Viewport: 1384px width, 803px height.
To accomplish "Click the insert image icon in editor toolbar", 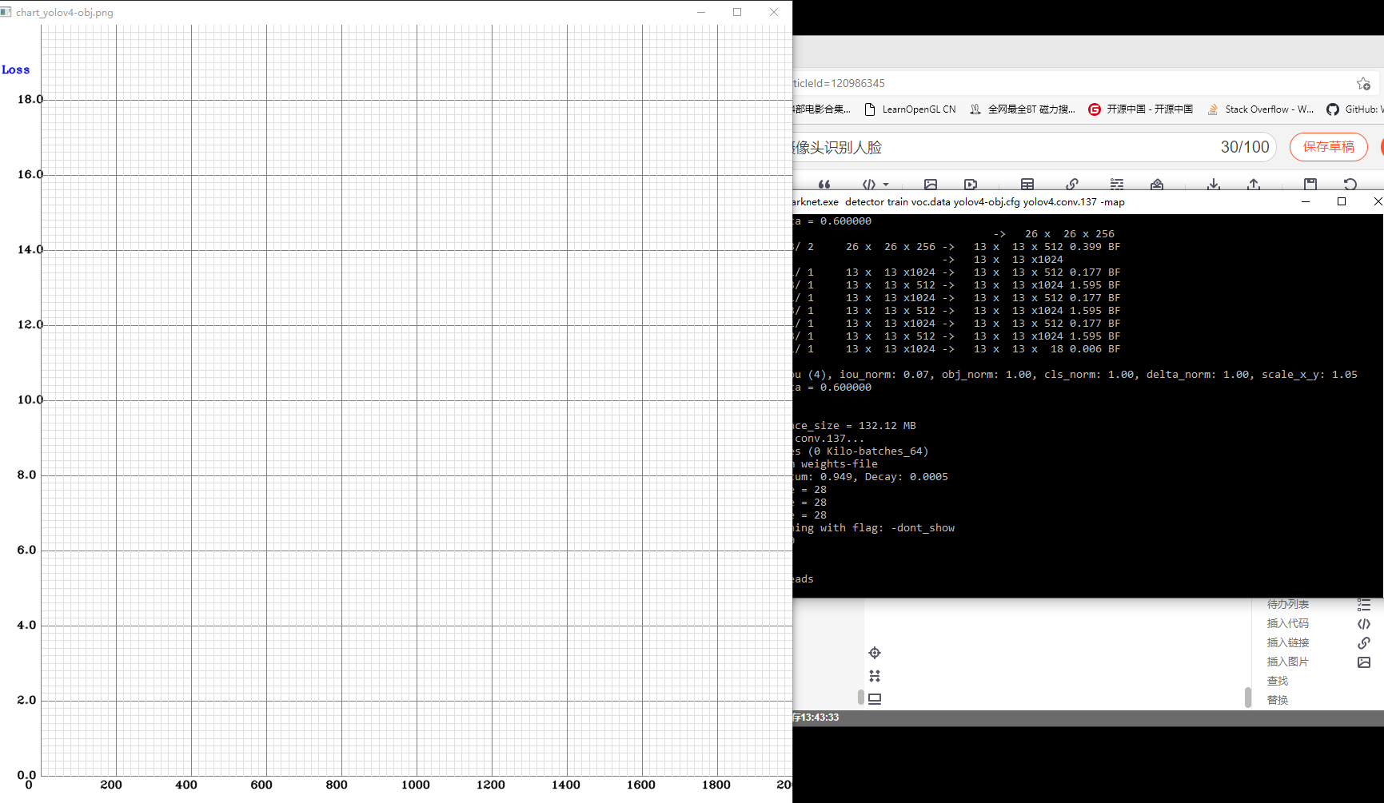I will [x=931, y=185].
